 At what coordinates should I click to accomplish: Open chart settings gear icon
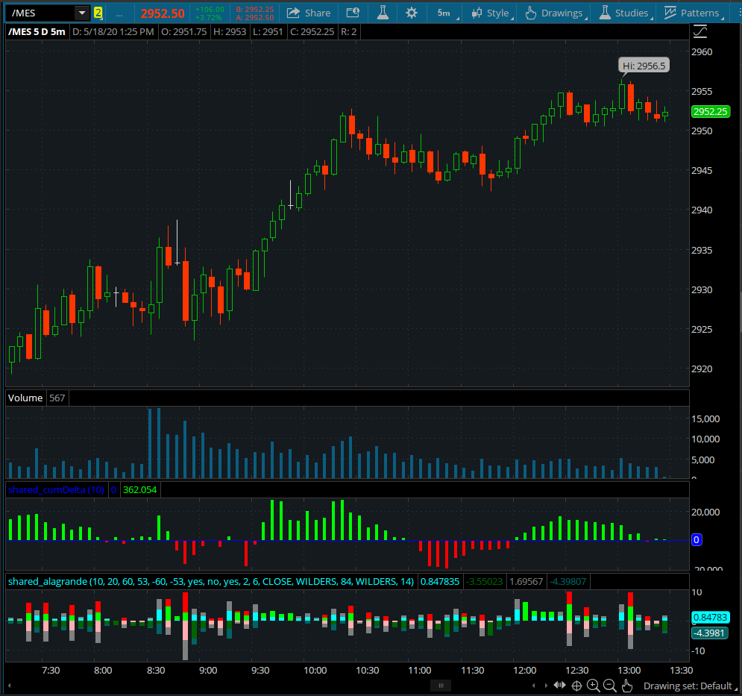(x=412, y=13)
